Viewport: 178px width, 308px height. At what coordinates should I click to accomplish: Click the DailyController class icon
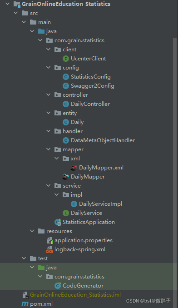click(x=66, y=104)
